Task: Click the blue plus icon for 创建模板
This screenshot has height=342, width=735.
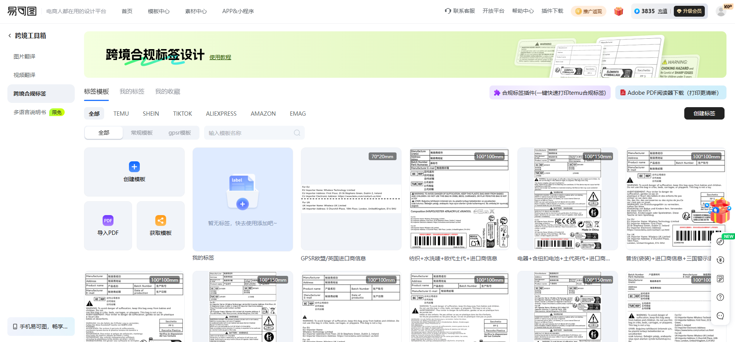Action: pos(134,167)
